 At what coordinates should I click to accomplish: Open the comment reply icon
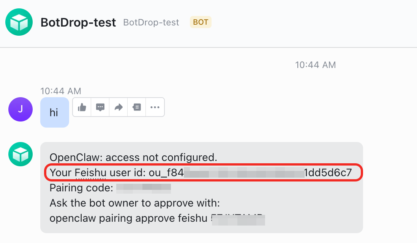point(100,107)
